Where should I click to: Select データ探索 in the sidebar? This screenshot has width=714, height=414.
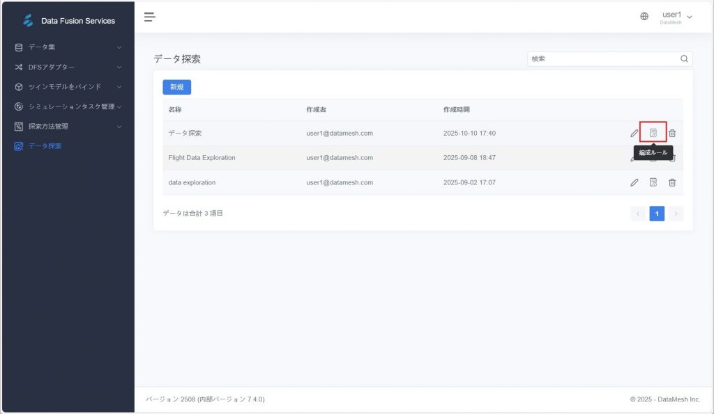click(x=45, y=146)
